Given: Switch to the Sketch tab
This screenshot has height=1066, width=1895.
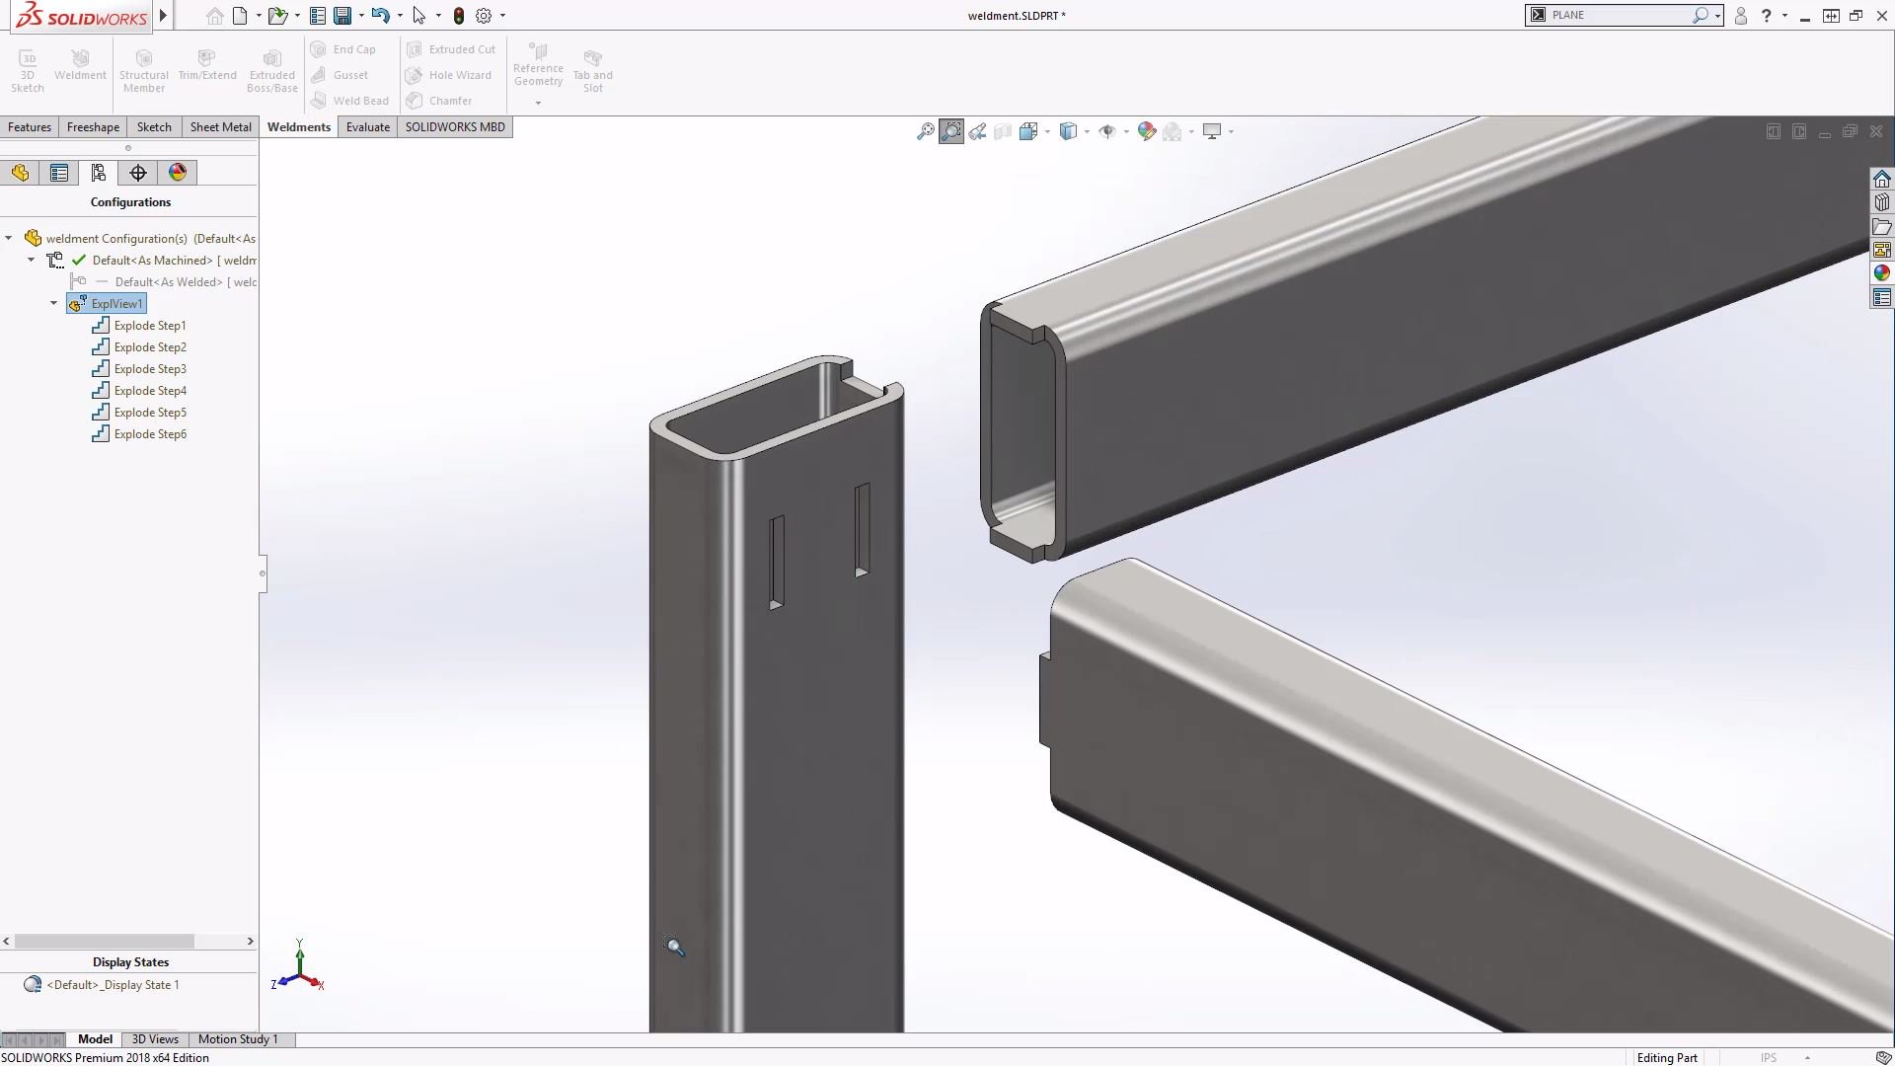Looking at the screenshot, I should tap(154, 127).
